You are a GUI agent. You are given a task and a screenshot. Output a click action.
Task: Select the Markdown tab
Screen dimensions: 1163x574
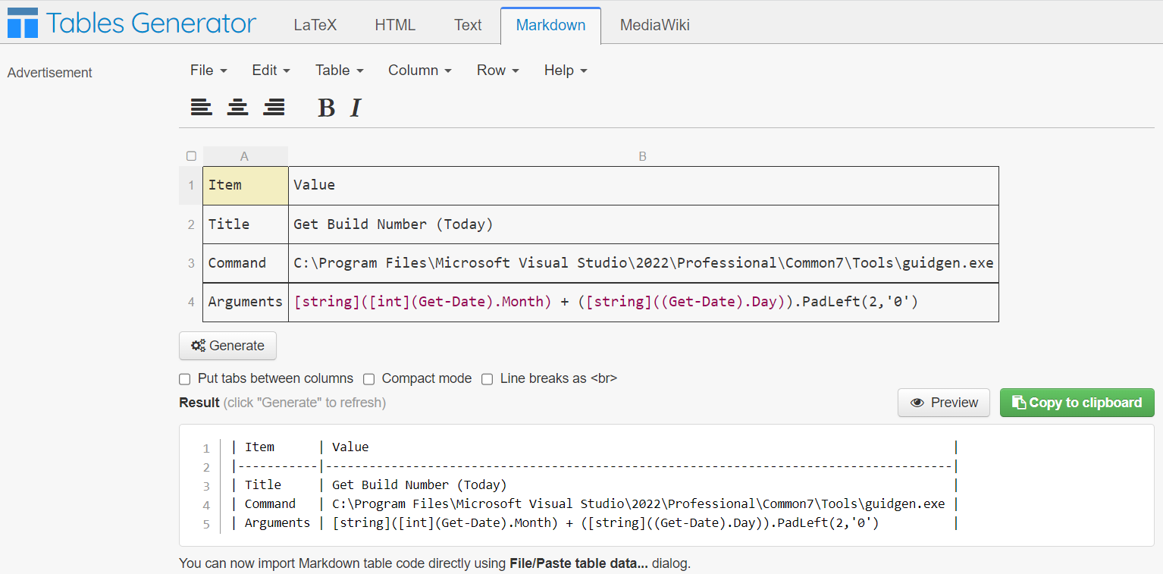[x=550, y=25]
